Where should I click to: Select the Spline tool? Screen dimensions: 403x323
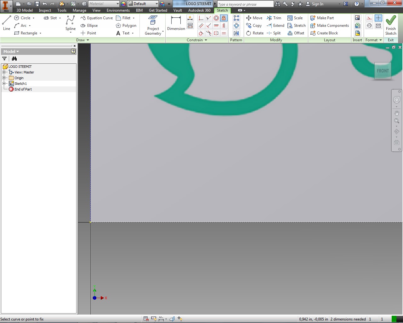pyautogui.click(x=71, y=24)
